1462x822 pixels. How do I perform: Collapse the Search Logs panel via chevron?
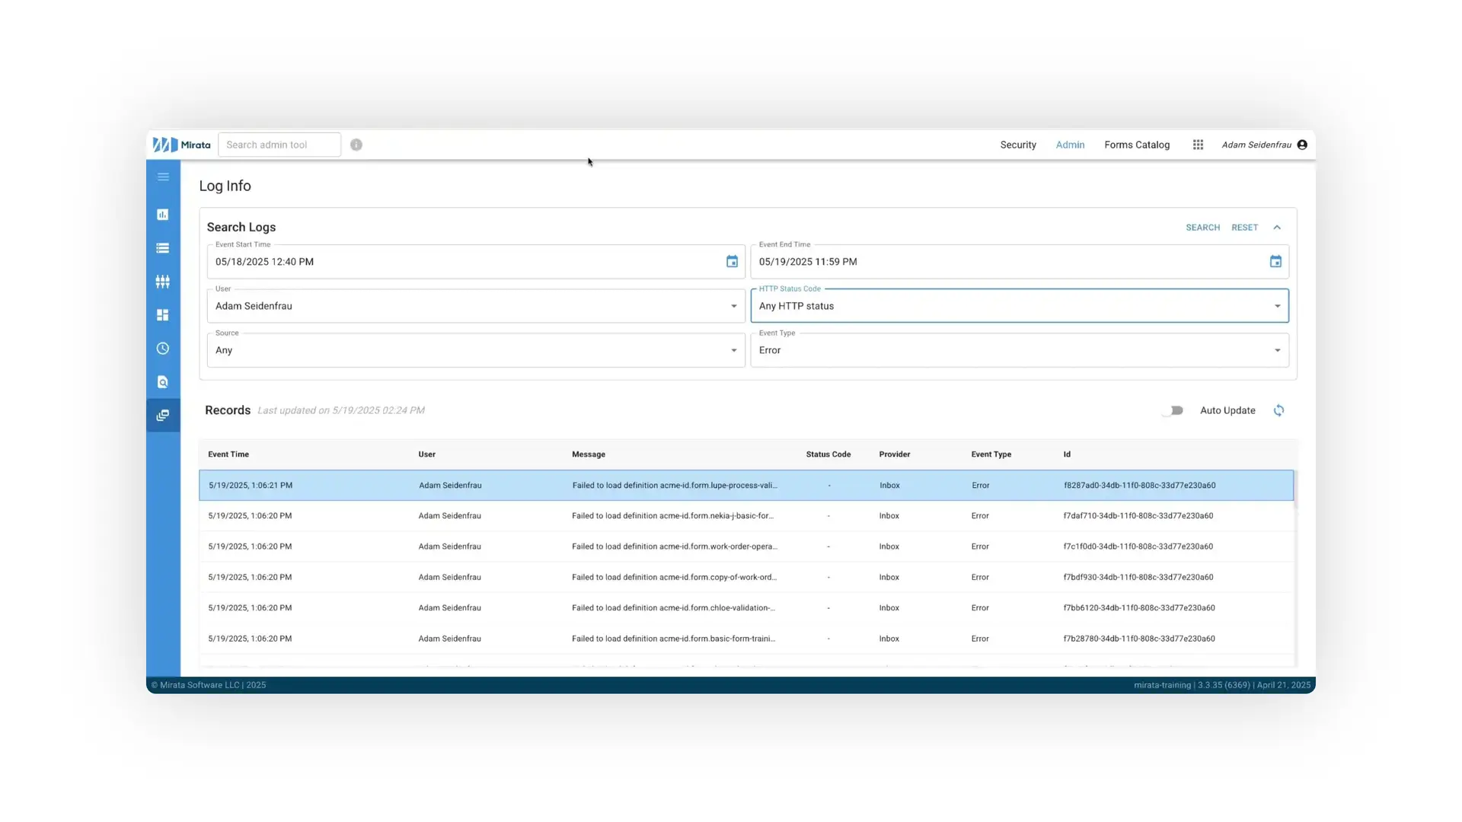(1276, 227)
